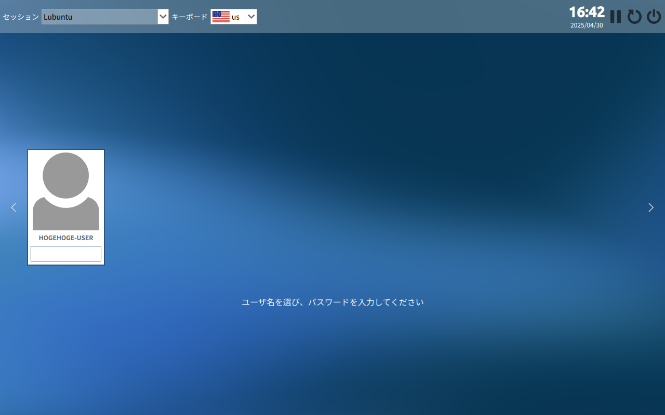
Task: Click the restart icon
Action: tap(634, 17)
